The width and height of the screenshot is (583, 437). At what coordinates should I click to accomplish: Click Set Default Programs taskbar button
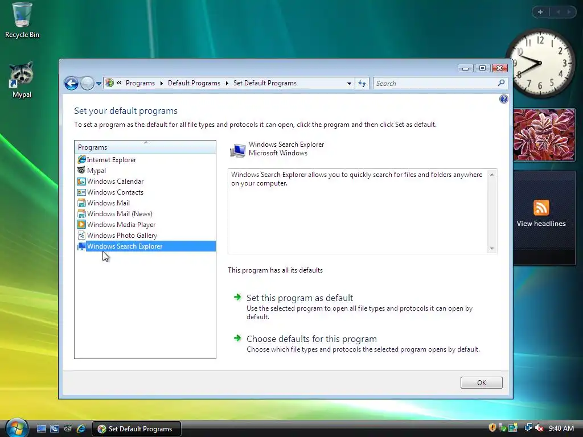(x=136, y=429)
